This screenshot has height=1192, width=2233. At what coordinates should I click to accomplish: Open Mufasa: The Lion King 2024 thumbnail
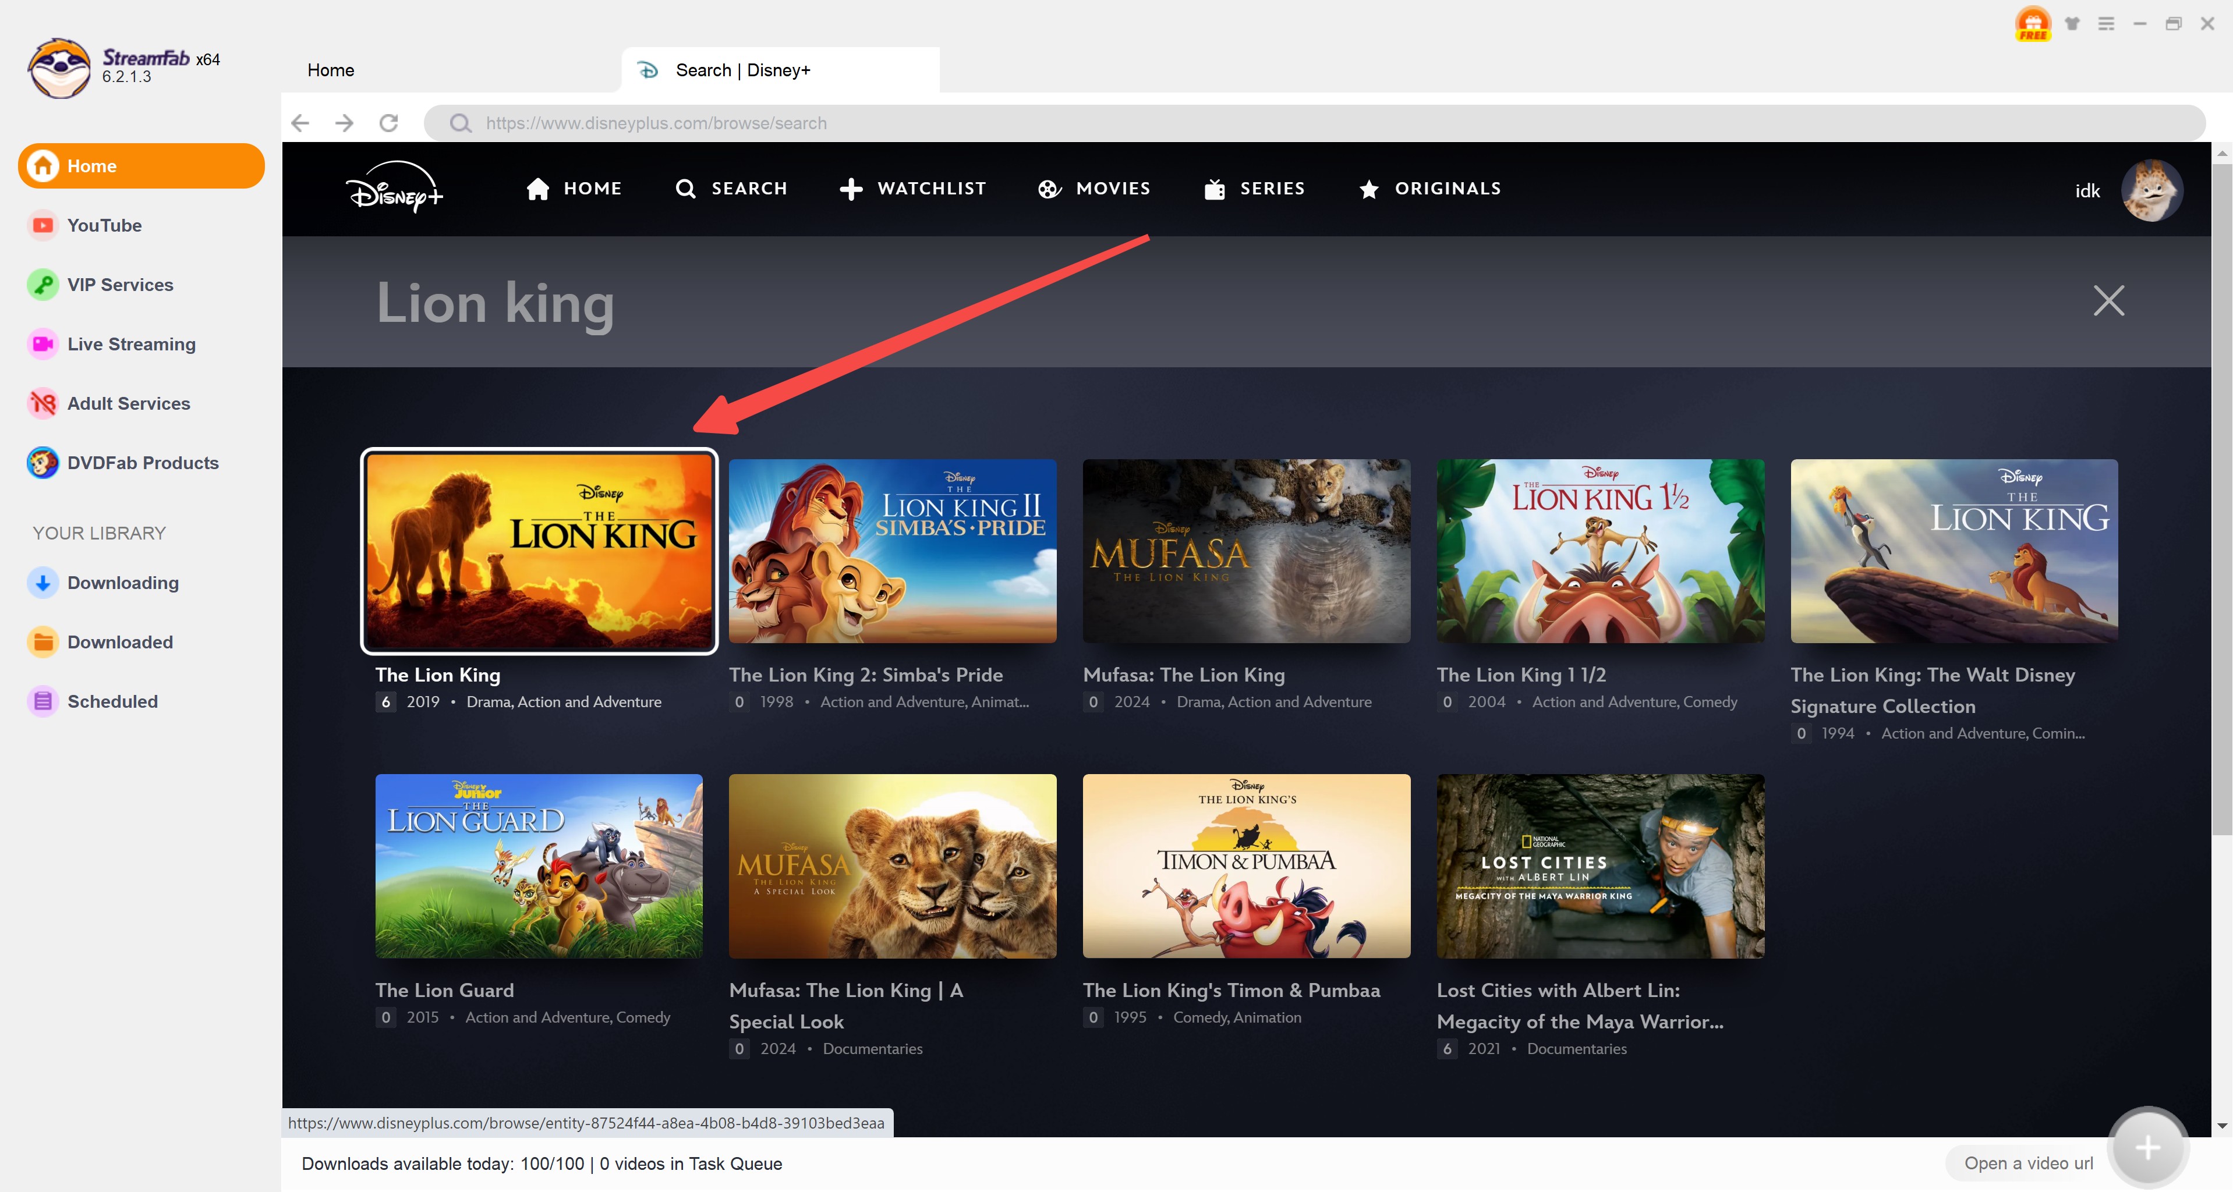click(1245, 551)
